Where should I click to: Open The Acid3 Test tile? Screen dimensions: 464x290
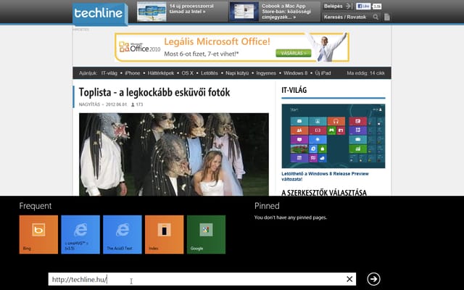(123, 234)
